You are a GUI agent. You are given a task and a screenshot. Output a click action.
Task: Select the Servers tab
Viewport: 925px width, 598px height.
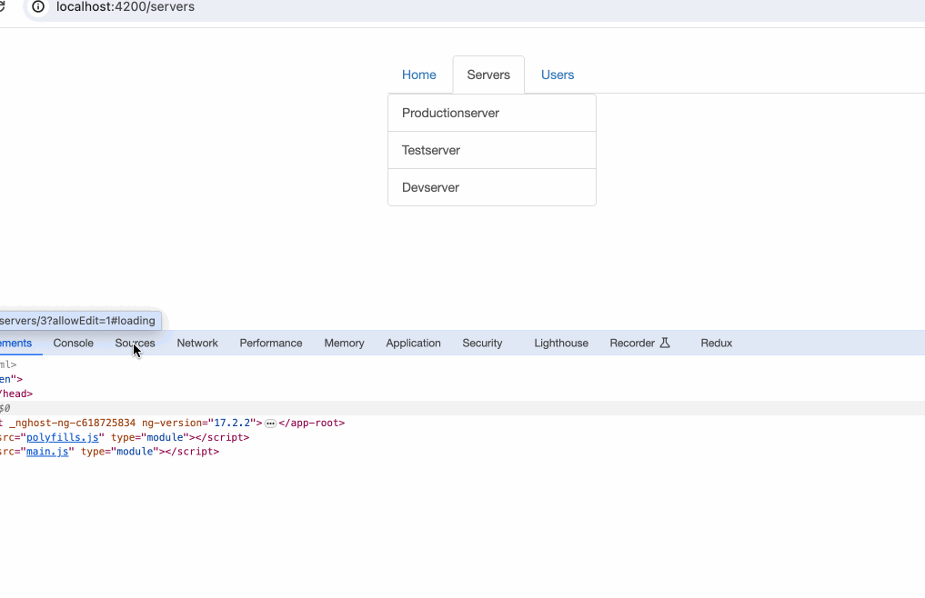click(488, 75)
